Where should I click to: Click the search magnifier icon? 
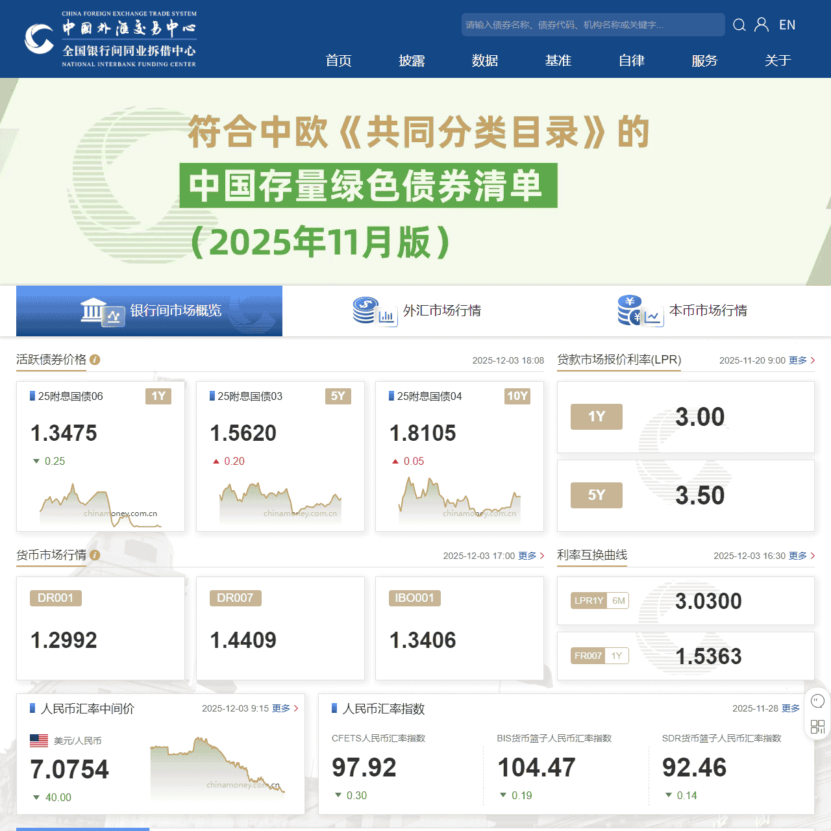pos(739,25)
